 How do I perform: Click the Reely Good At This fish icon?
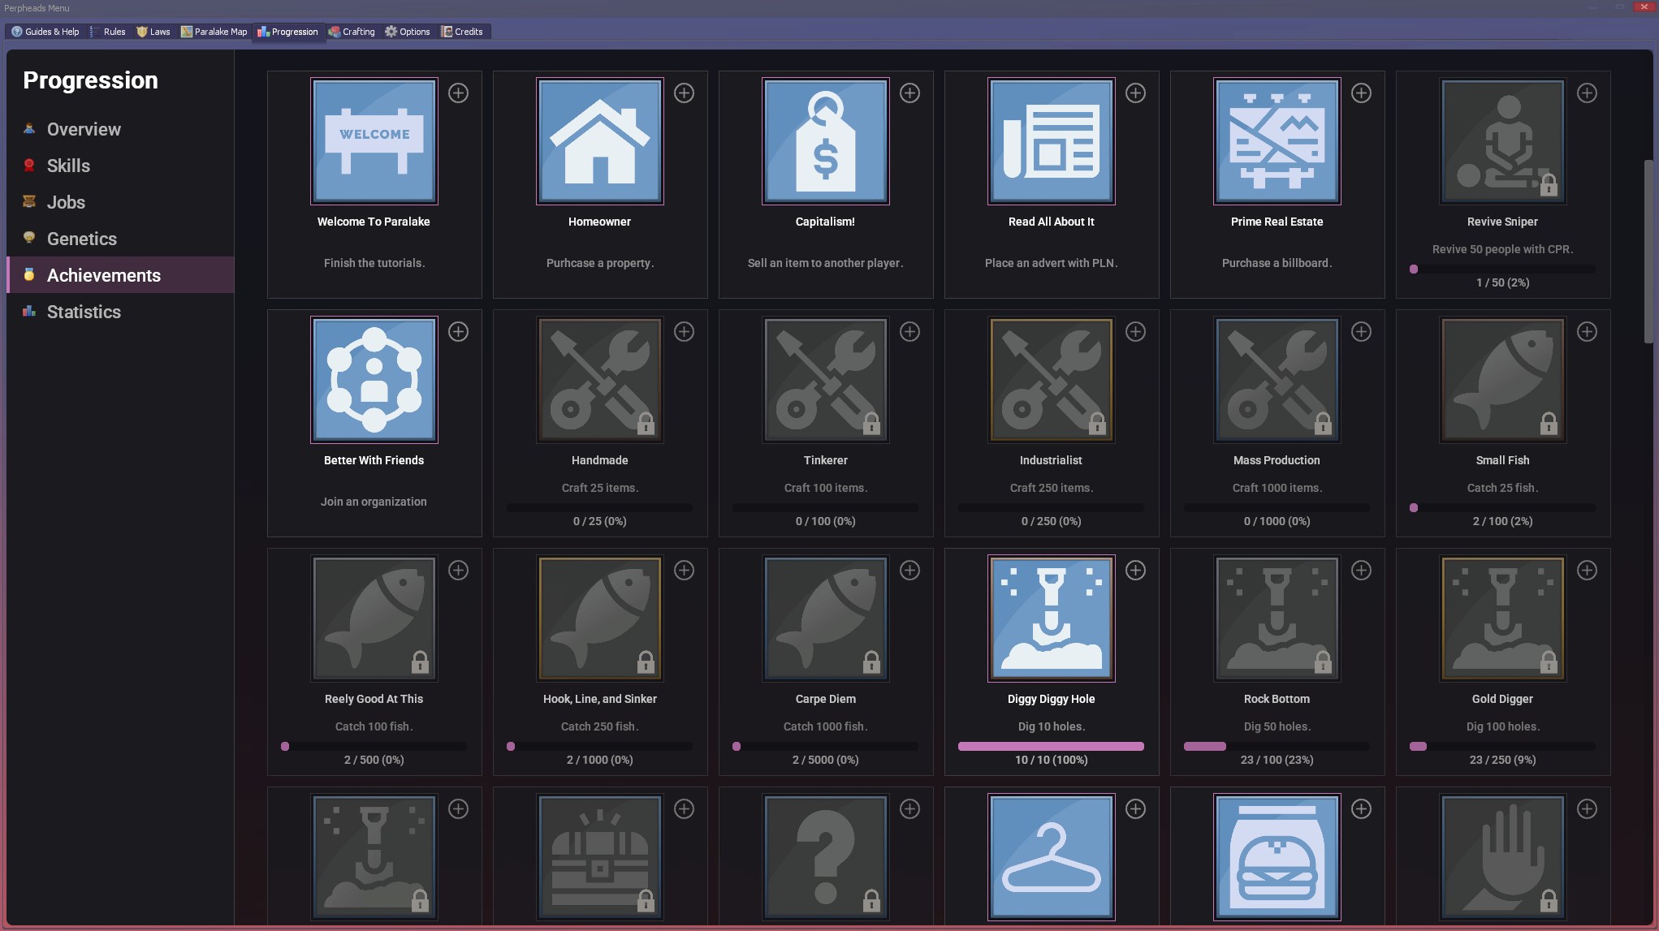[374, 619]
